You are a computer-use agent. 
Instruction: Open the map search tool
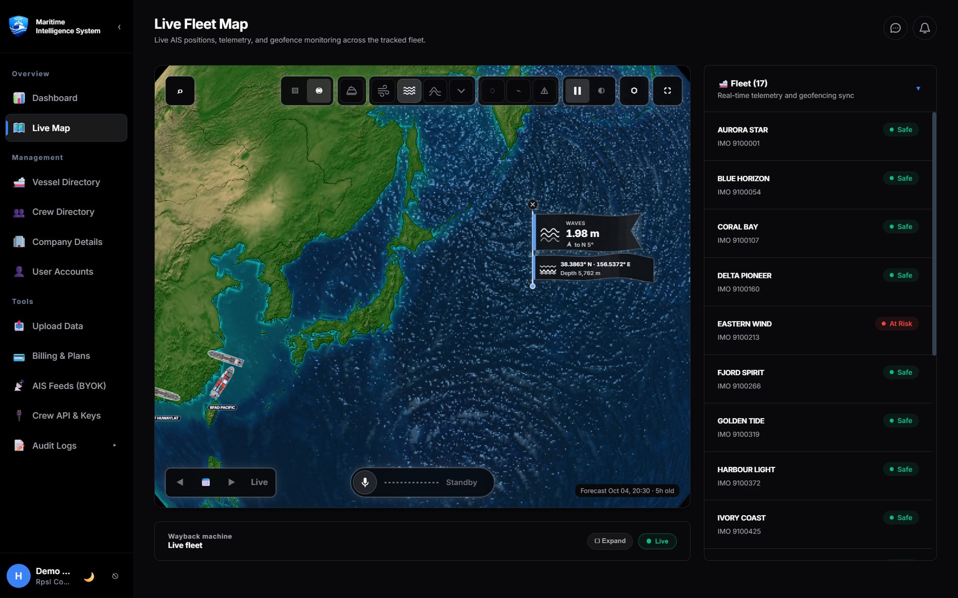[180, 91]
